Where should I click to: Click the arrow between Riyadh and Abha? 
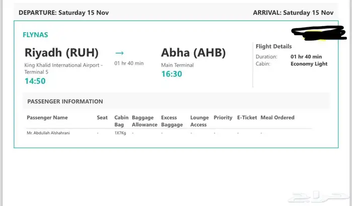pos(119,52)
